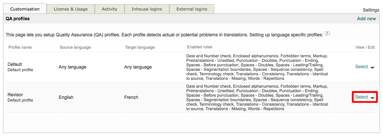383x136 pixels.
Task: Click the Add new link
Action: (x=366, y=19)
